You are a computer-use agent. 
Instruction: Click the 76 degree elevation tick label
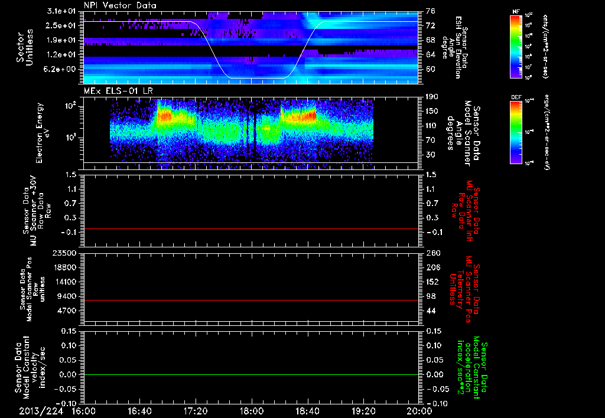click(x=431, y=11)
